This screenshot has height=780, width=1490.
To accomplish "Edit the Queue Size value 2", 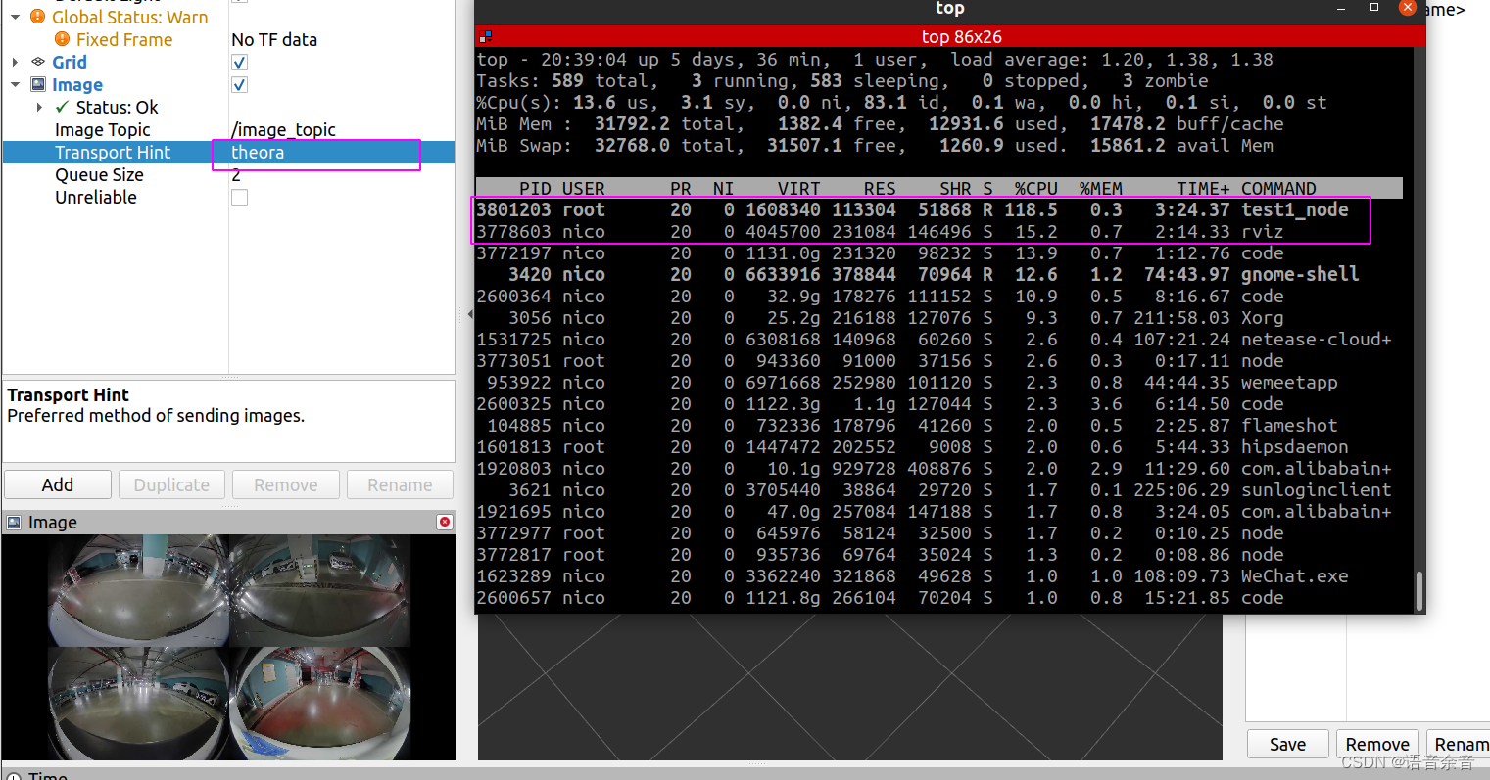I will (x=341, y=174).
